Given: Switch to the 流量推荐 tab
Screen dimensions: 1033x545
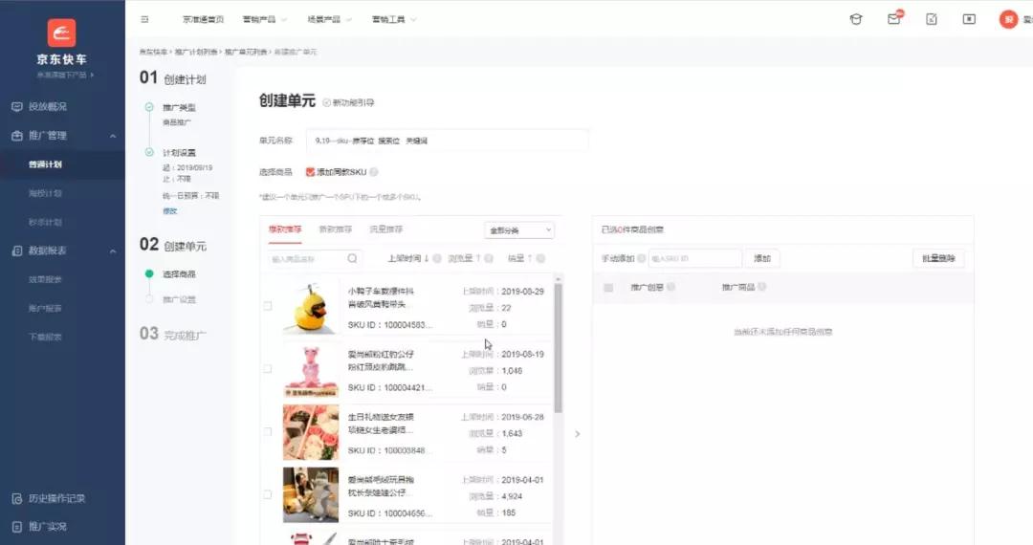Looking at the screenshot, I should [386, 229].
